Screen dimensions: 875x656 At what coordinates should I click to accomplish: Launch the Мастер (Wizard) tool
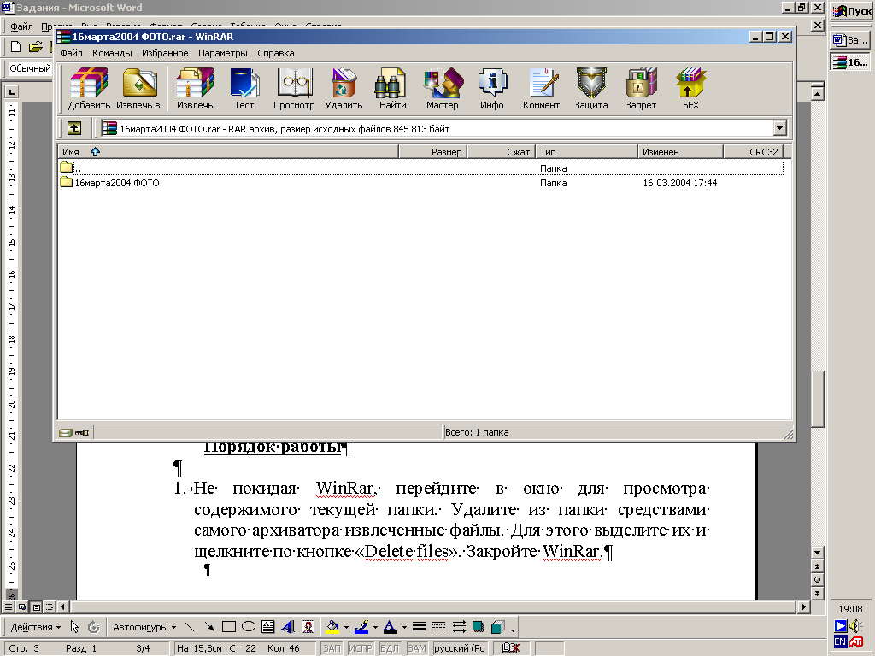click(x=443, y=89)
